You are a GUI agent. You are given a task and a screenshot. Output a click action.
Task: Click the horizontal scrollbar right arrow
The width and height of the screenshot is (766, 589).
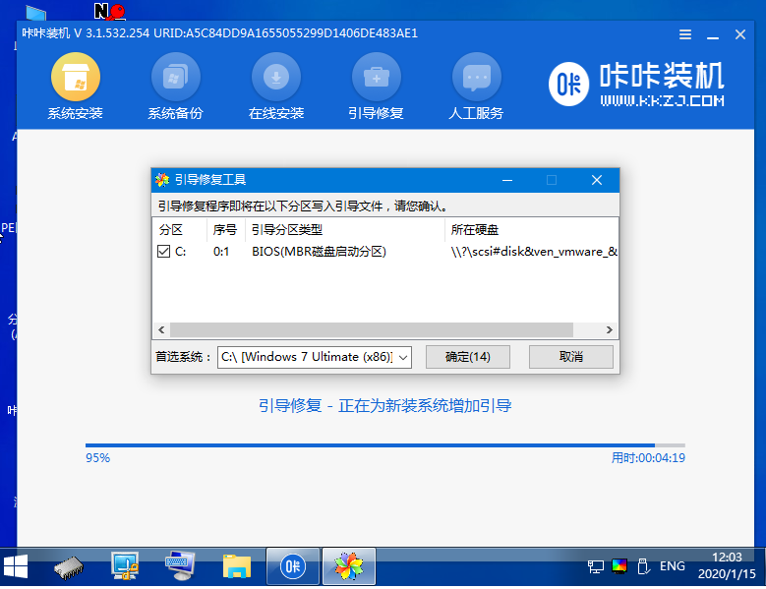tap(610, 330)
